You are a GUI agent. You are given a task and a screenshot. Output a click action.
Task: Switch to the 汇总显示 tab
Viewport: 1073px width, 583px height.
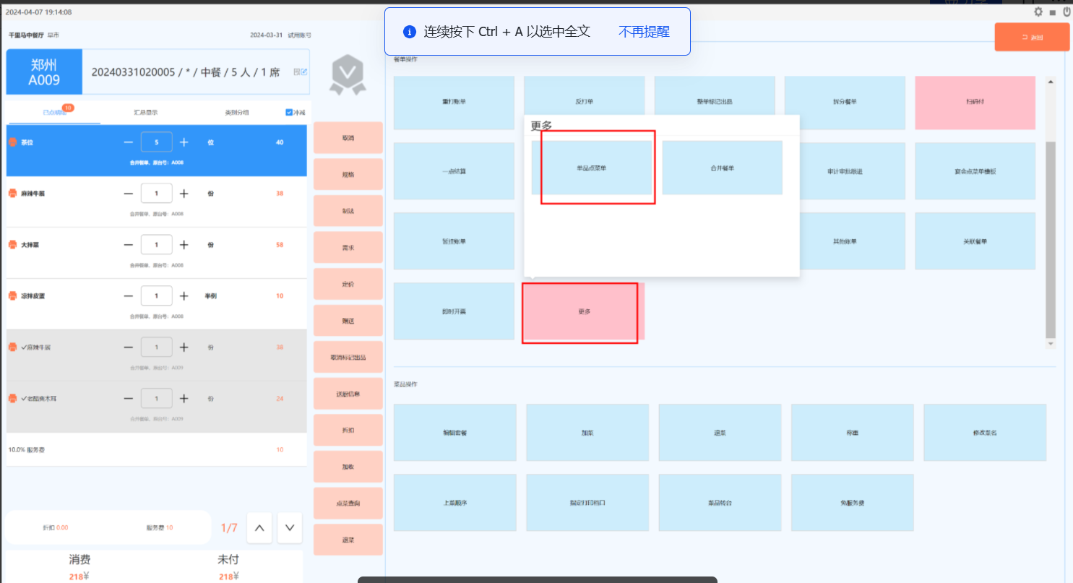(x=145, y=113)
